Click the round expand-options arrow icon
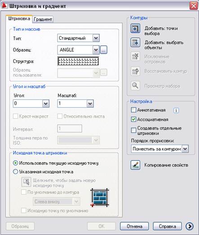Viewport: 199px width, 235px height. point(190,226)
